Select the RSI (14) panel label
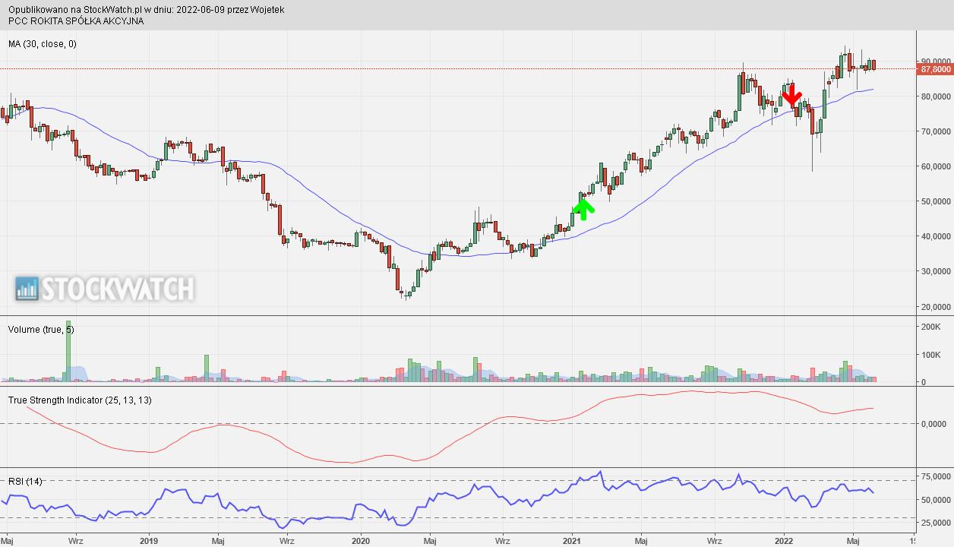954x547 pixels. pos(25,481)
